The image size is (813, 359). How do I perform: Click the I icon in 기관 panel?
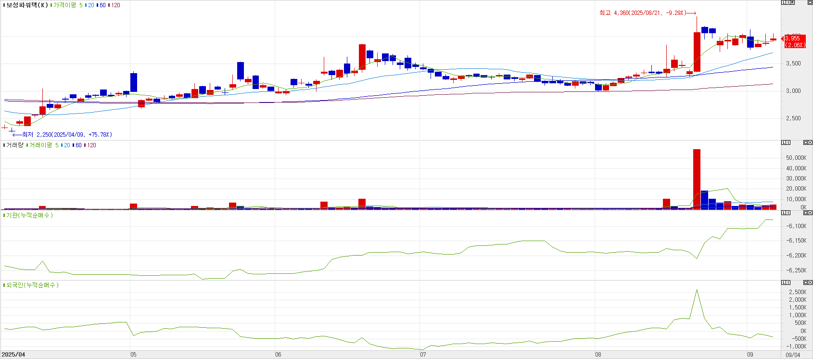click(788, 212)
